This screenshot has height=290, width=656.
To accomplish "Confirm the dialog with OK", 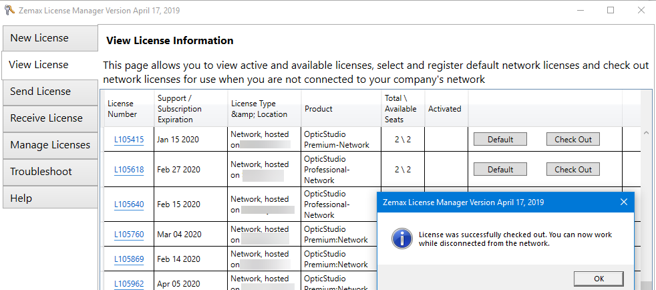I will coord(599,279).
